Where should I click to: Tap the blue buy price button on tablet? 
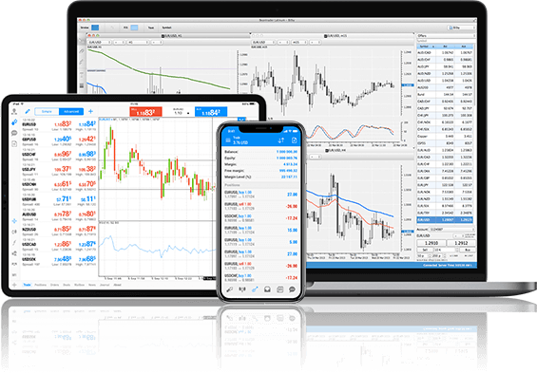point(211,112)
